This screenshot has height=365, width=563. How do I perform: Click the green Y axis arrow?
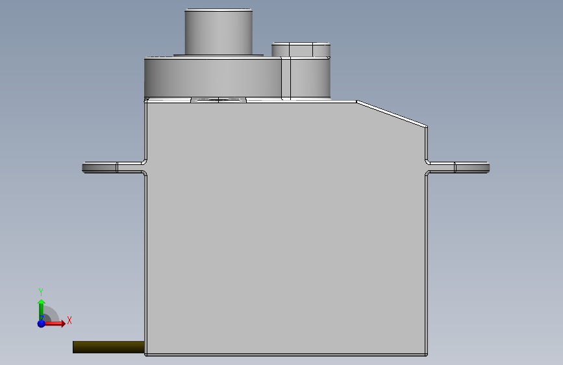pyautogui.click(x=42, y=309)
